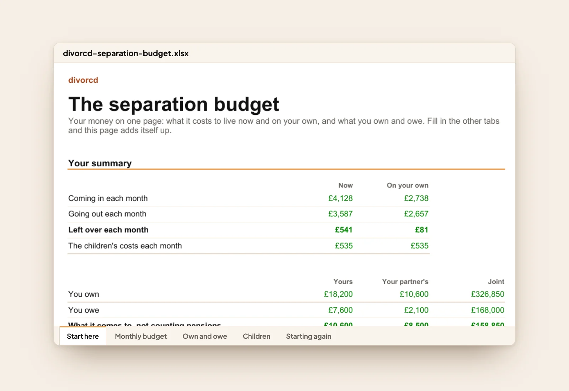This screenshot has width=569, height=391.
Task: Select children's costs £535 under Now
Action: [x=344, y=246]
